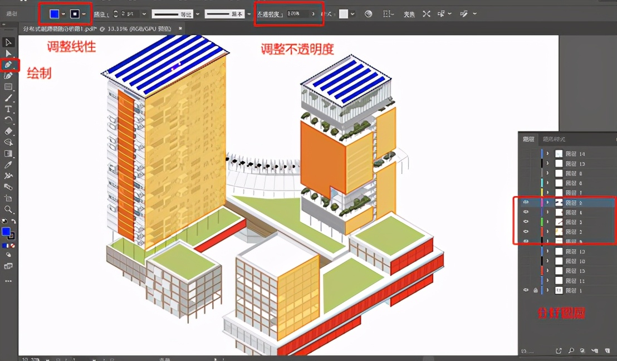Select layer 15 row in the Layers panel
Screen dimensions: 617x361
click(567, 271)
